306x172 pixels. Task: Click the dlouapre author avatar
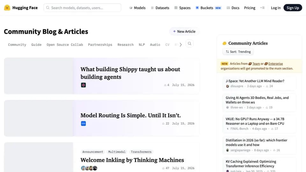click(x=227, y=86)
